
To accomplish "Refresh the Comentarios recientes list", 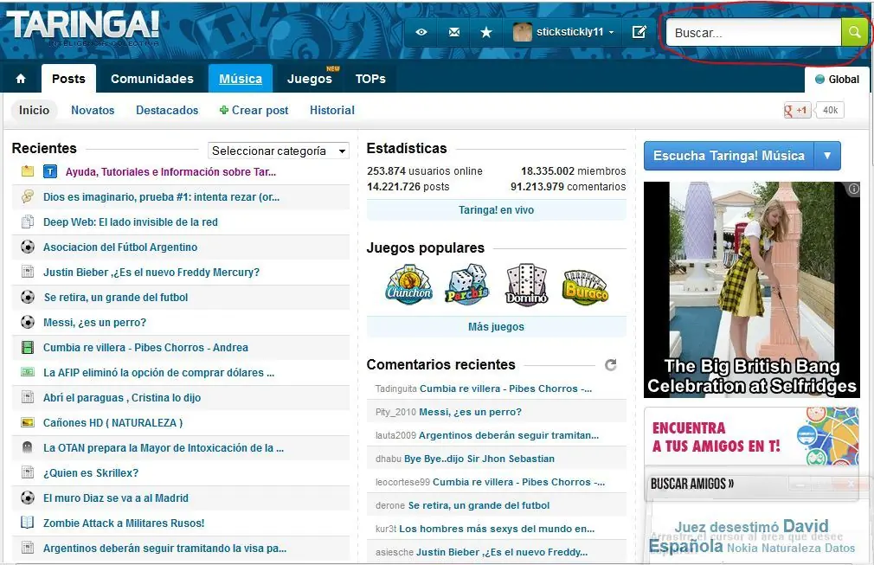I will pos(611,365).
